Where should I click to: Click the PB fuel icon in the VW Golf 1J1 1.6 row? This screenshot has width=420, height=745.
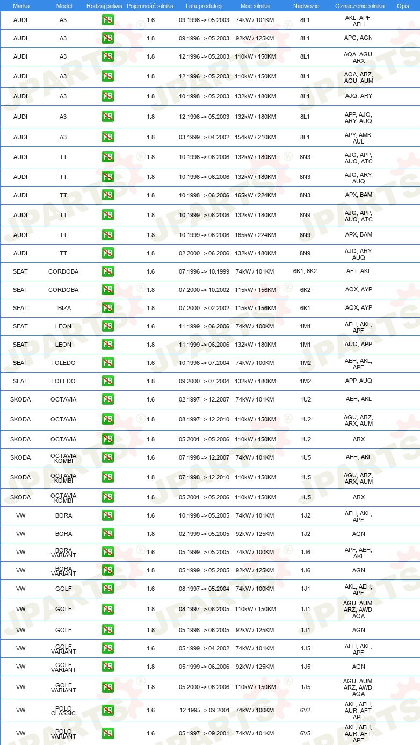(108, 589)
